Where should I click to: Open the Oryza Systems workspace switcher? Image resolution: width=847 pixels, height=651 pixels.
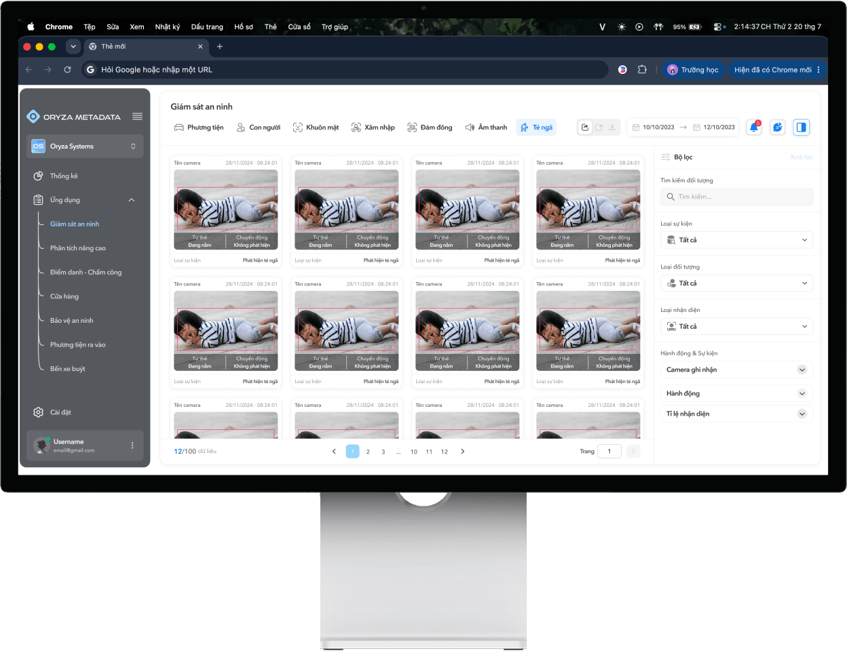coord(85,146)
